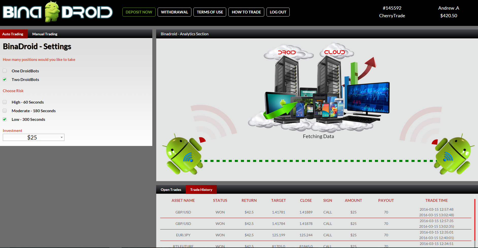Choose Moderate - 180 Seconds risk
Viewport: 478px width, 248px height.
coord(5,111)
